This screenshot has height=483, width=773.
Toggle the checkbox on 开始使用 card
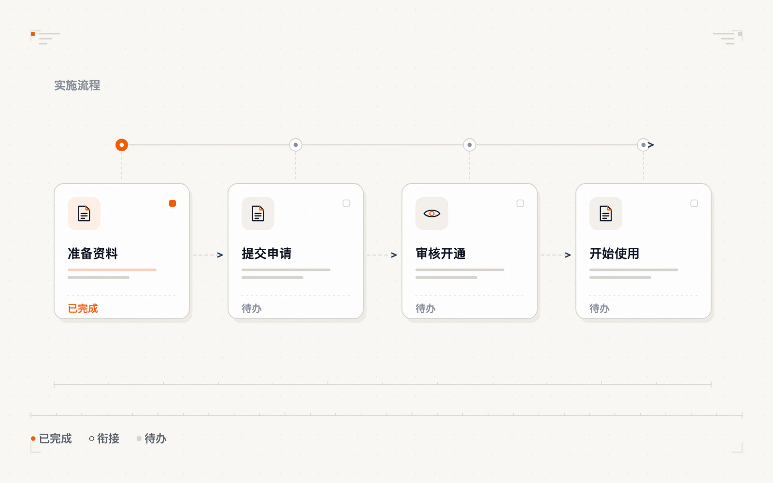694,203
